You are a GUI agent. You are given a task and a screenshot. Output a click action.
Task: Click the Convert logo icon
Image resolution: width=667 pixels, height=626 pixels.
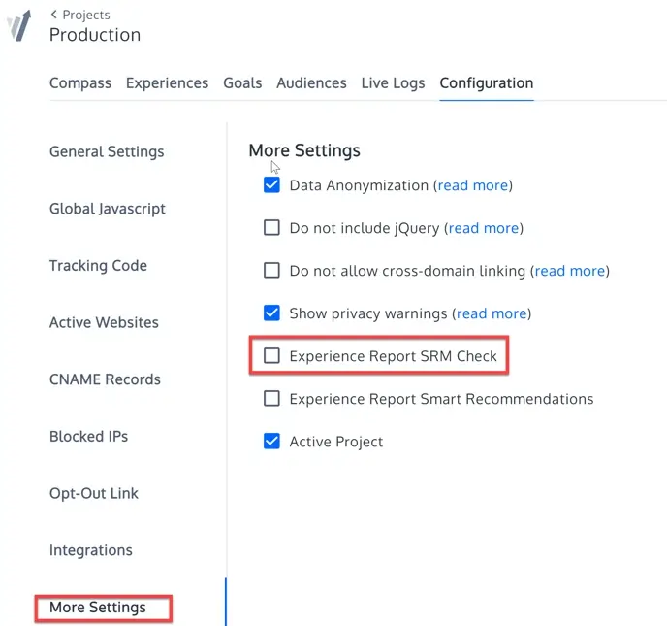19,25
